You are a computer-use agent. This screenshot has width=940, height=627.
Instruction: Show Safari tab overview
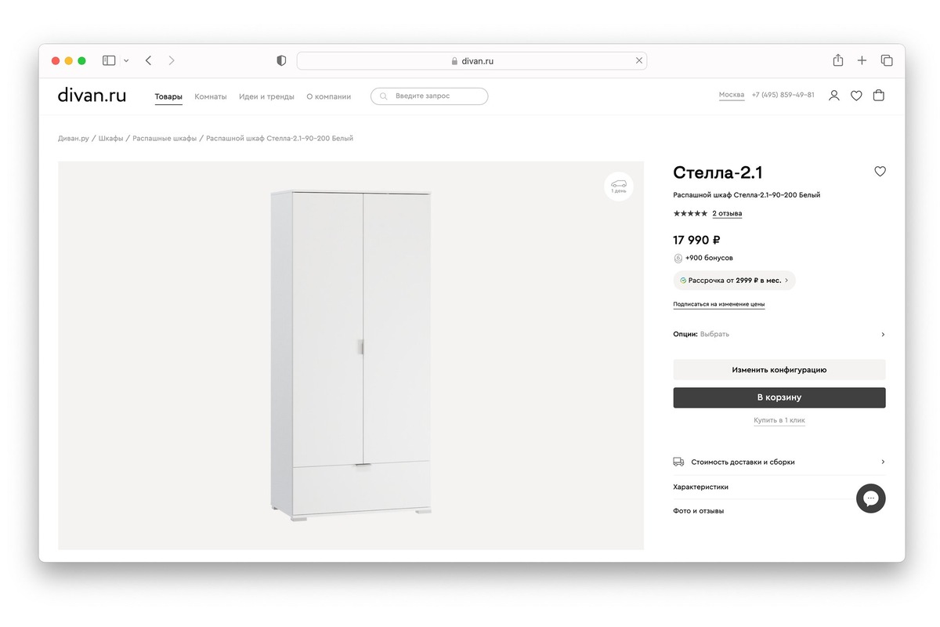(x=887, y=60)
